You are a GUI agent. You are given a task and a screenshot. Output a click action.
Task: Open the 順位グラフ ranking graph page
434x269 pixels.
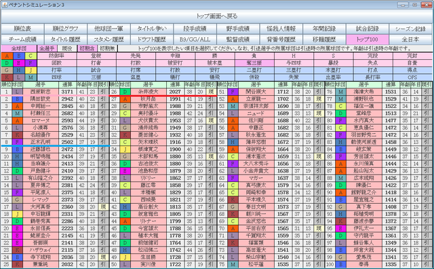point(66,29)
